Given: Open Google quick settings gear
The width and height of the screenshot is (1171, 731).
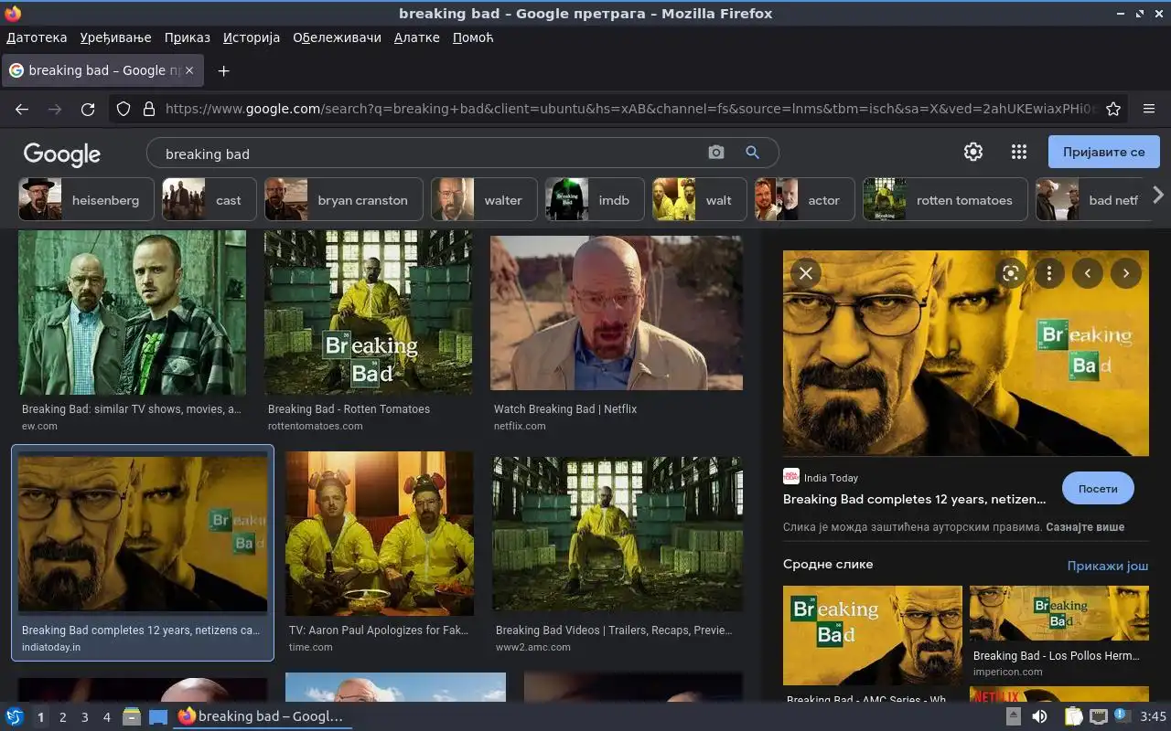Looking at the screenshot, I should coord(973,152).
